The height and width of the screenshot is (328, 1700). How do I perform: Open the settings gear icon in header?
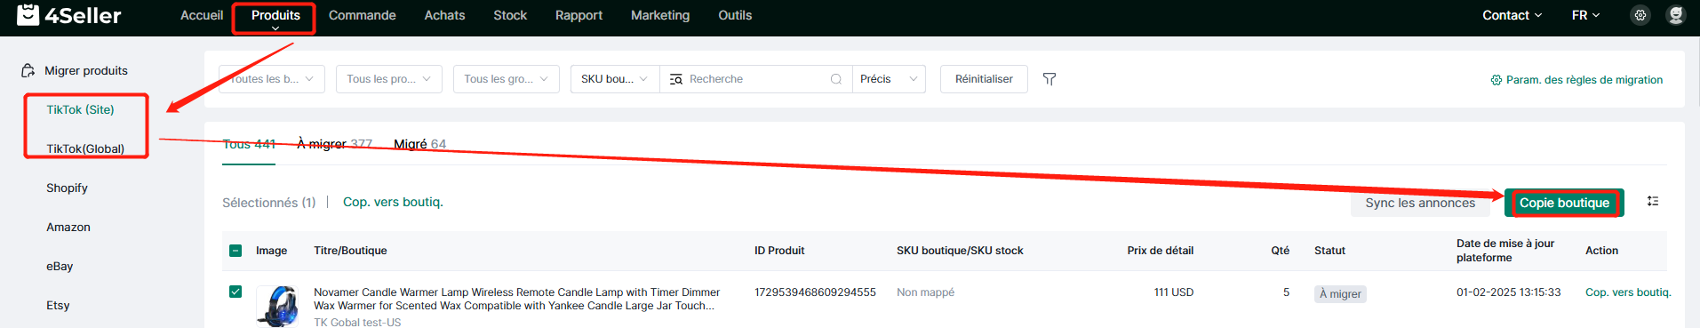(1640, 15)
